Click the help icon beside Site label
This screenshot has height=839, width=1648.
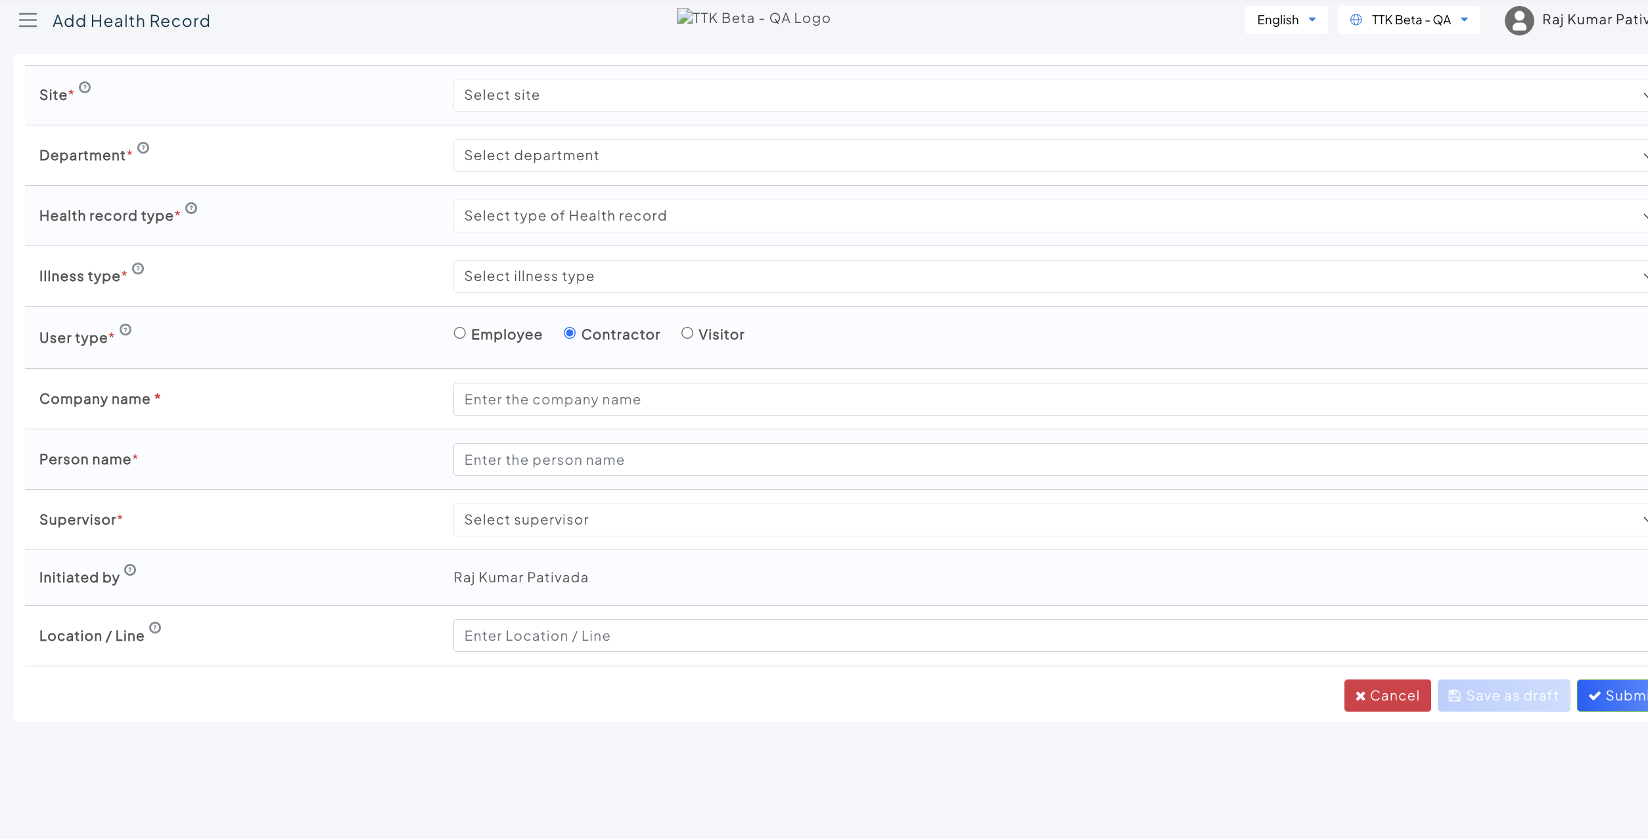click(x=85, y=87)
